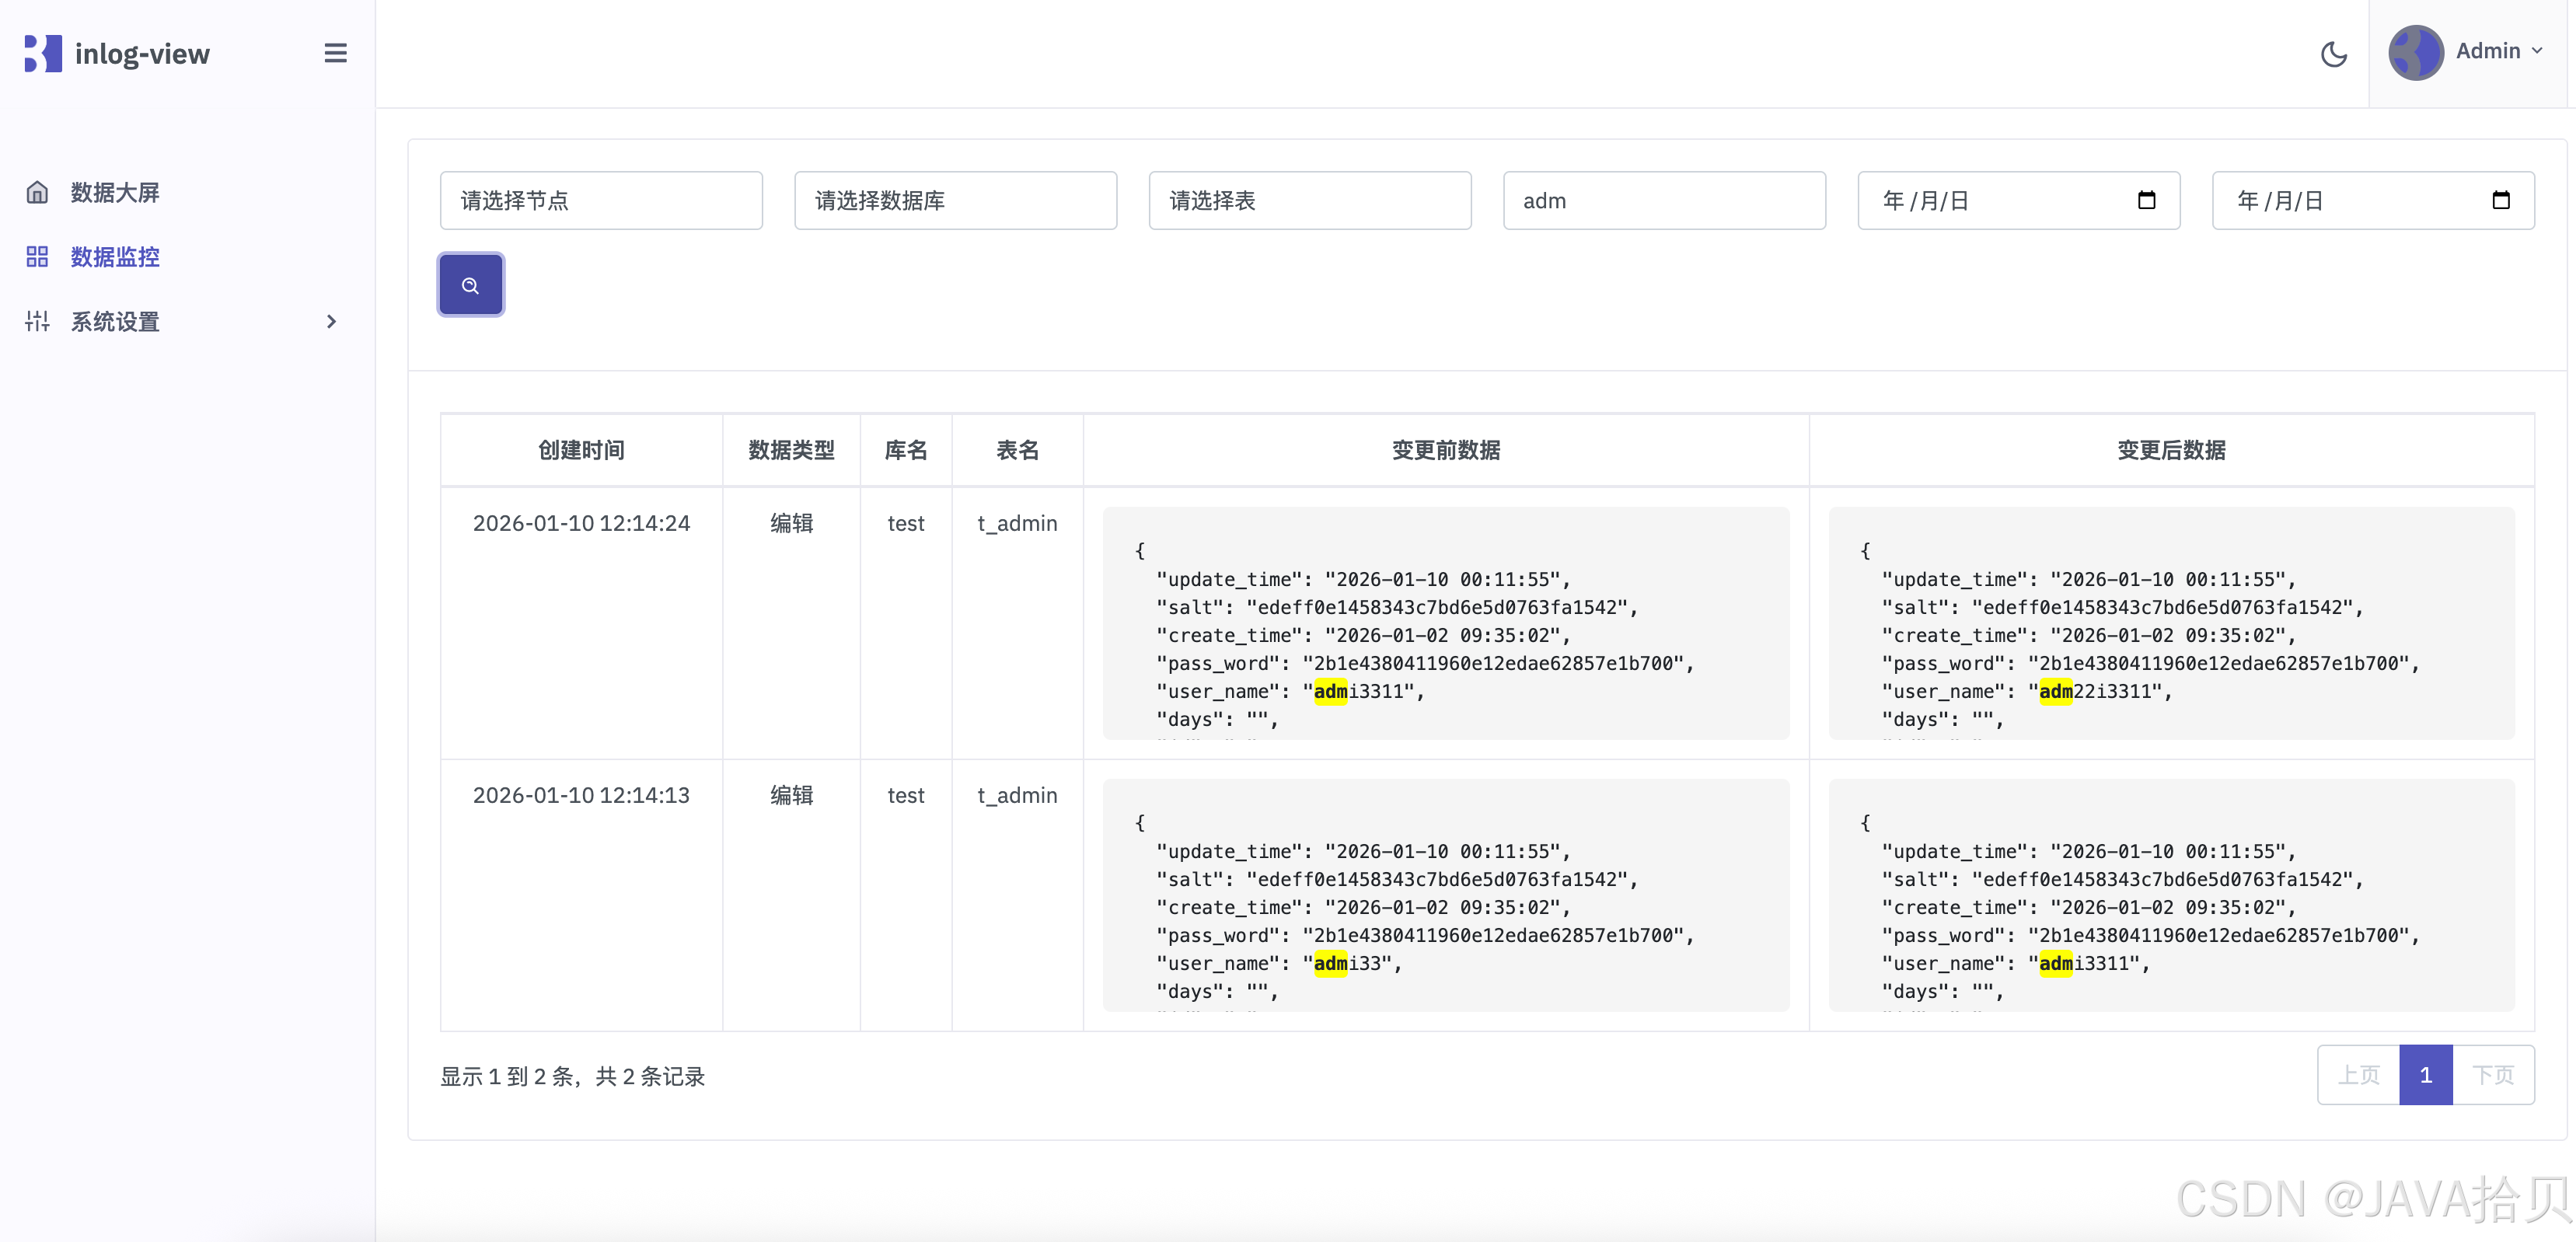Viewport: 2576px width, 1242px height.
Task: Open the 请选择表 selector
Action: point(1309,201)
